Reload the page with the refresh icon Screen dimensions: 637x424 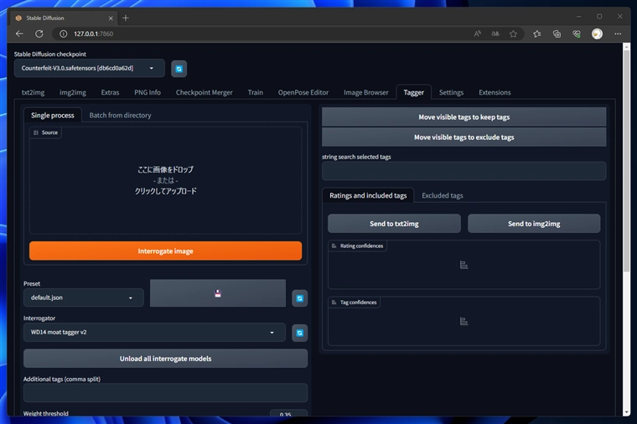(39, 34)
